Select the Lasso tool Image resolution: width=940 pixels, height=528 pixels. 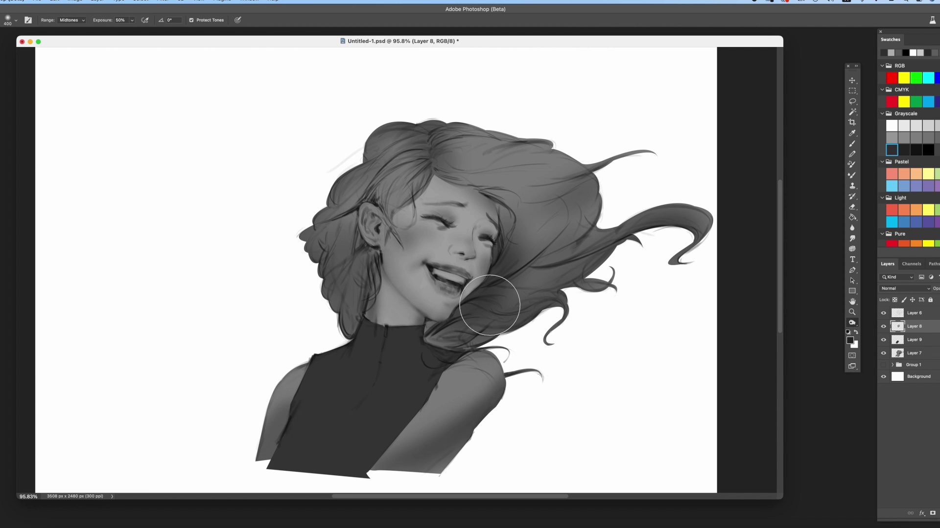coord(852,102)
